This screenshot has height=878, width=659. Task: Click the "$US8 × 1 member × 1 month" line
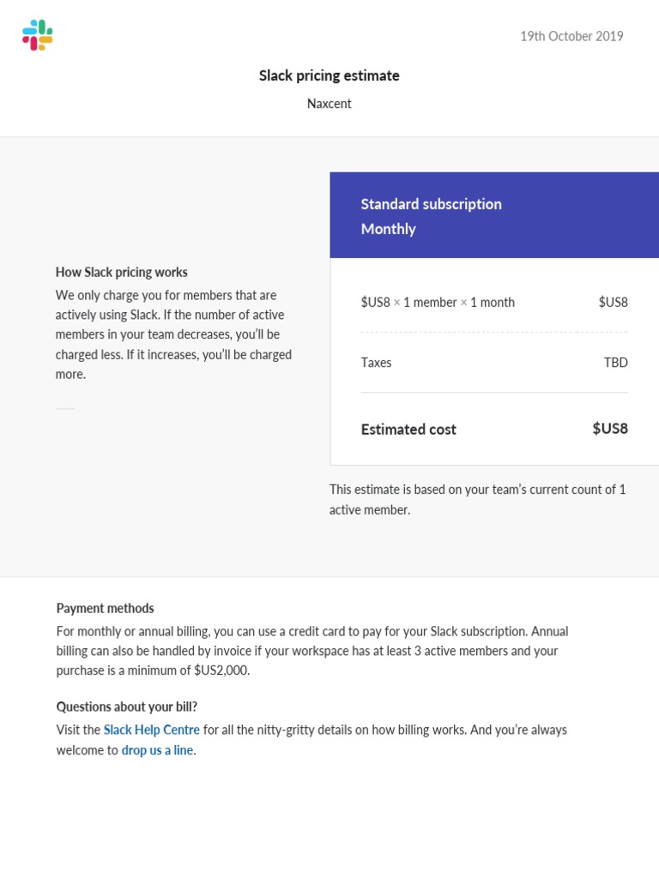tap(438, 302)
